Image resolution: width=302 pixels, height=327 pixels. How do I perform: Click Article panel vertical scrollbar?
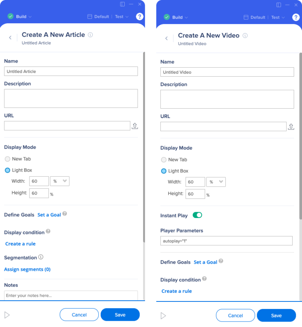(144, 147)
